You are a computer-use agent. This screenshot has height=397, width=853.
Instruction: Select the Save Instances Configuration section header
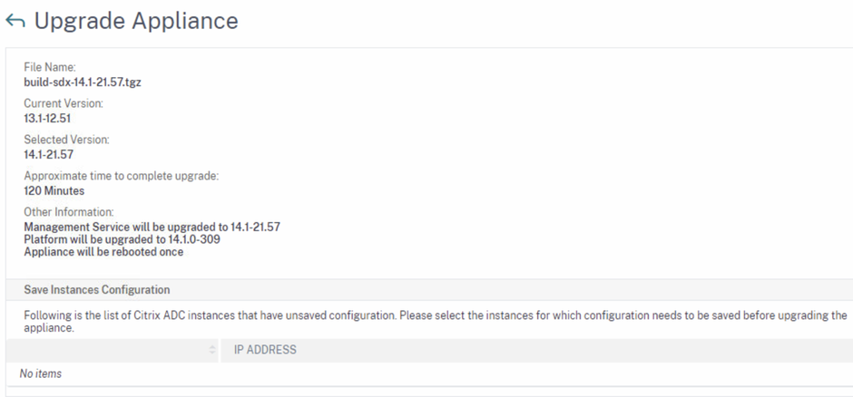coord(97,289)
